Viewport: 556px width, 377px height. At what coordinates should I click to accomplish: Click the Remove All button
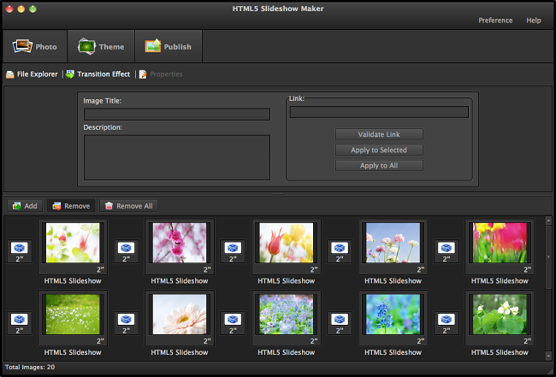(x=128, y=206)
